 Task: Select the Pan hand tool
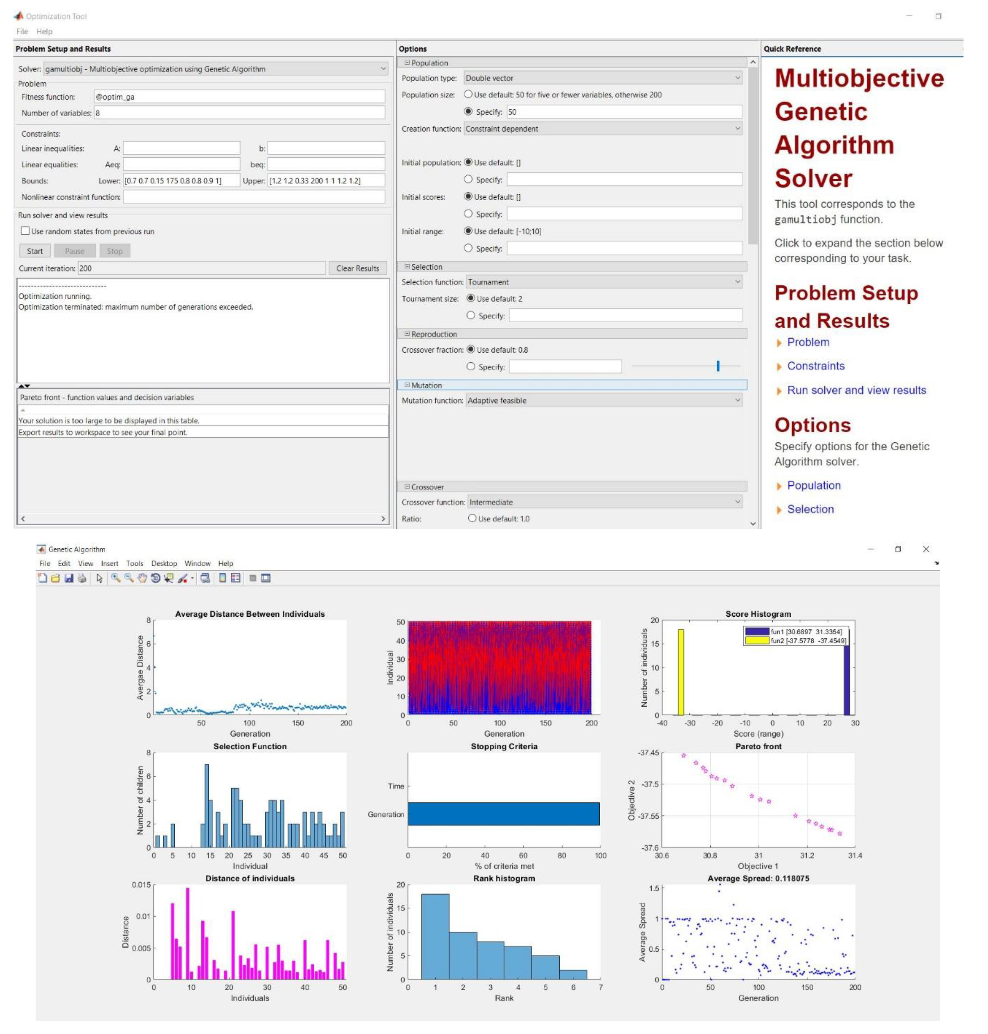point(142,578)
